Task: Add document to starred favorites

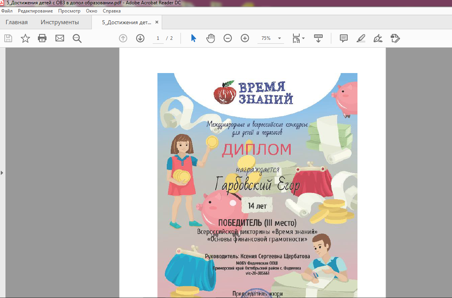Action: pyautogui.click(x=25, y=38)
